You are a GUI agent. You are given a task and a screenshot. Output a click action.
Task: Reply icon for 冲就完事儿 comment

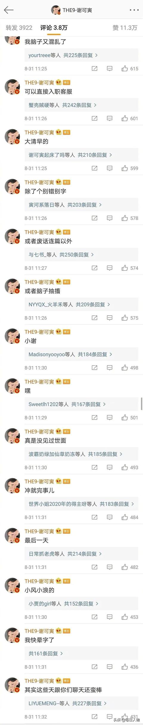(x=110, y=517)
